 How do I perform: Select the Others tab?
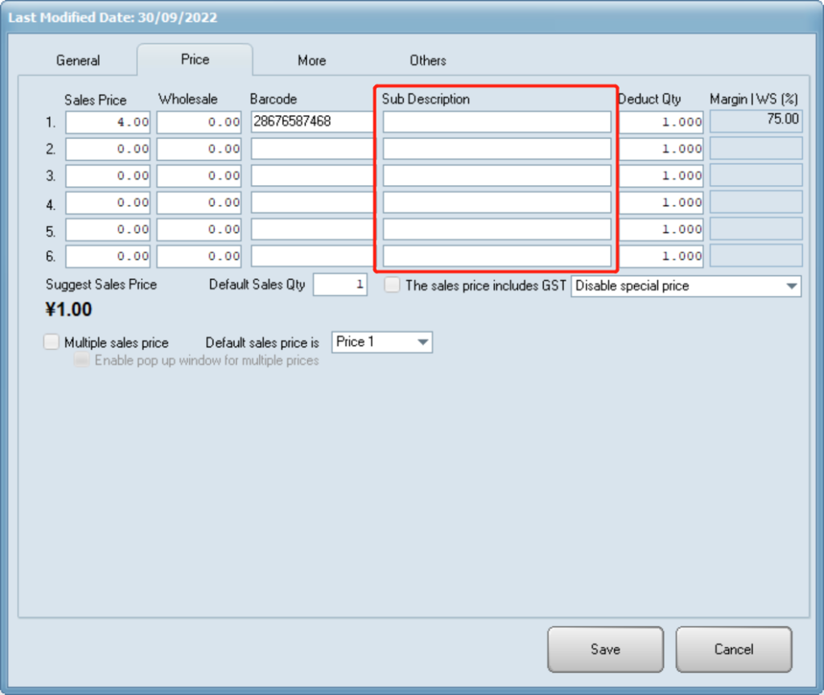click(x=427, y=60)
